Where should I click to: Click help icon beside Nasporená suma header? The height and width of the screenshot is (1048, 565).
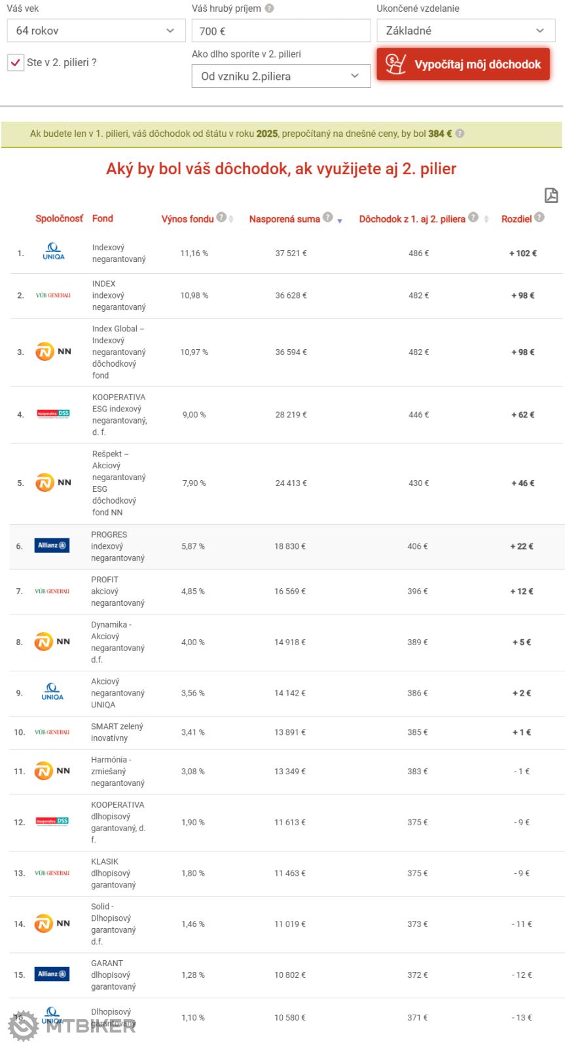click(328, 217)
